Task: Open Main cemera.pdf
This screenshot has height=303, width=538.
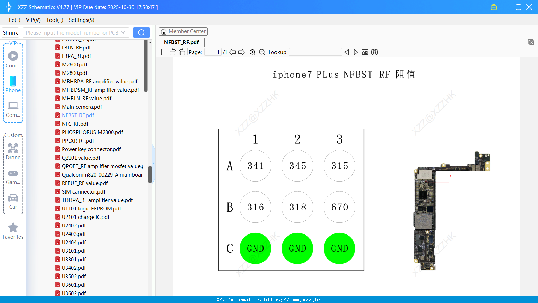Action: tap(82, 107)
